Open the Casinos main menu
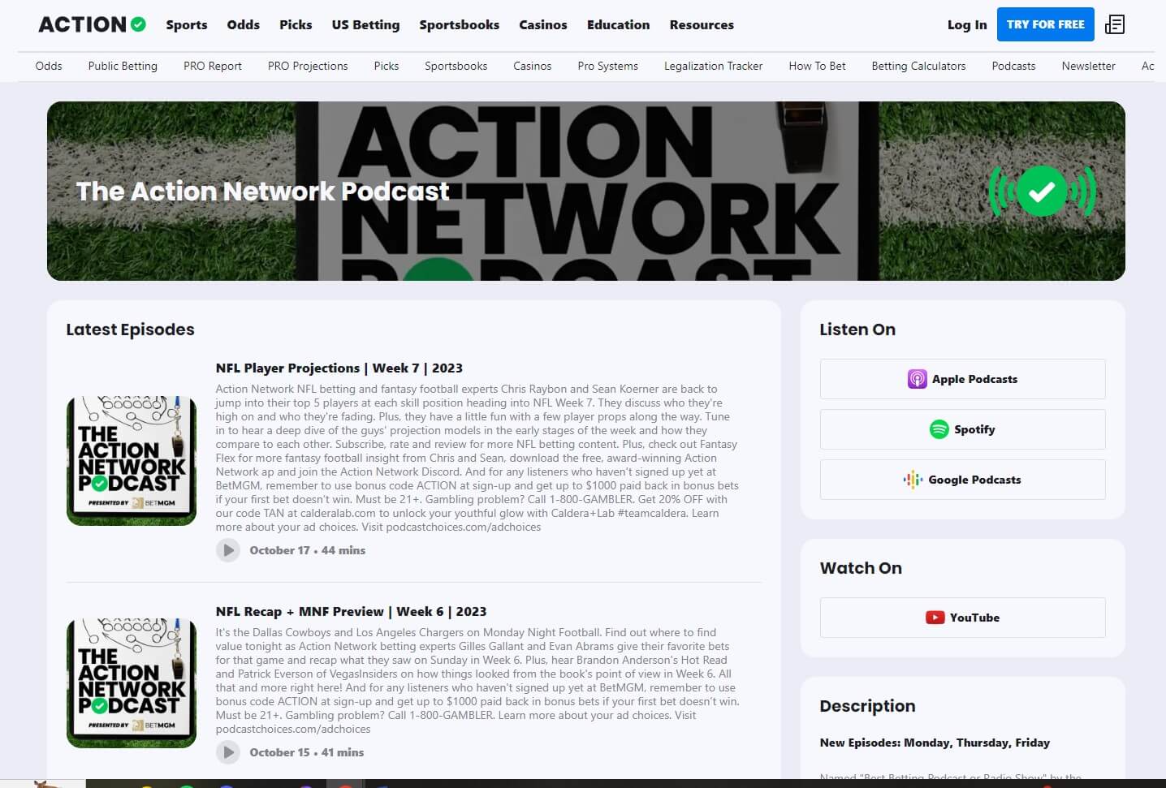The image size is (1166, 788). [x=543, y=24]
